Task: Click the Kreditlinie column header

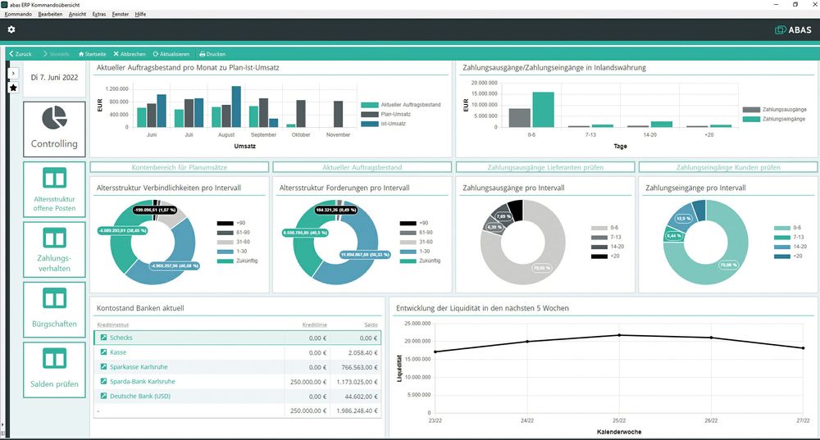Action: coord(314,325)
